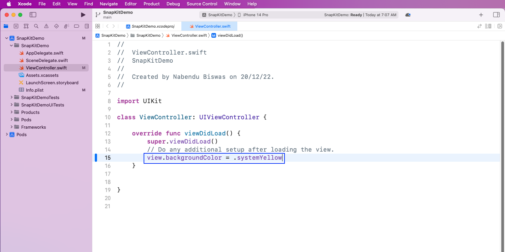
Task: Open the Navigate menu
Action: (109, 4)
